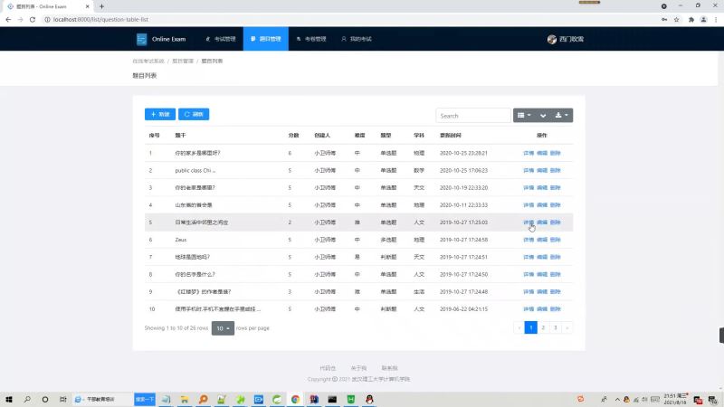Click the user avatar in the navbar
This screenshot has height=407, width=724.
click(x=552, y=39)
